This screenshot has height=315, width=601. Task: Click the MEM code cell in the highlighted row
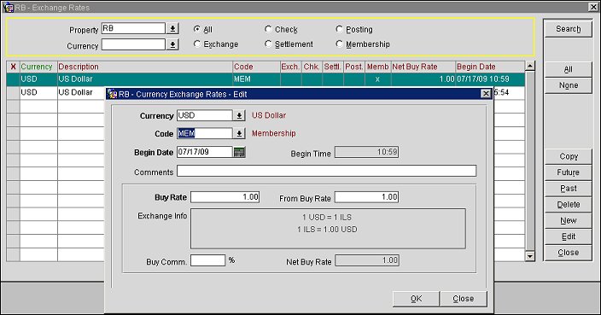[x=256, y=79]
